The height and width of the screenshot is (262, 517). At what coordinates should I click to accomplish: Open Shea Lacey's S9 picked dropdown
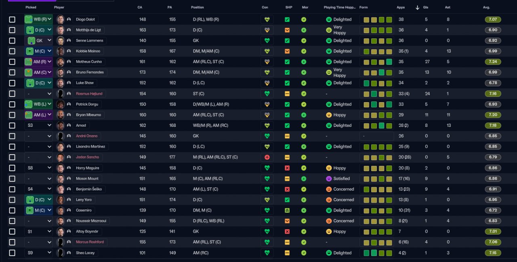click(x=38, y=253)
